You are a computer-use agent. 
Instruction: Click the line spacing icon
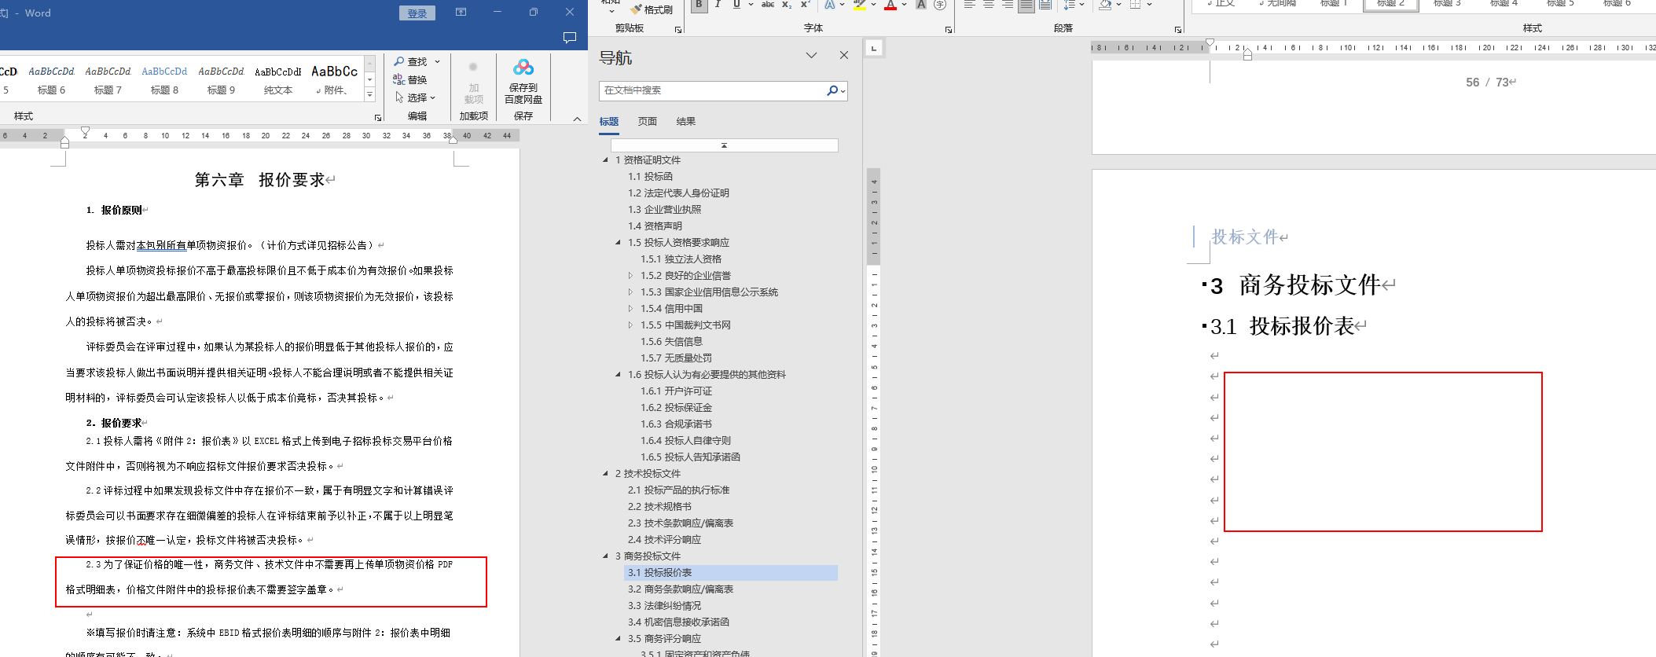pos(1069,5)
